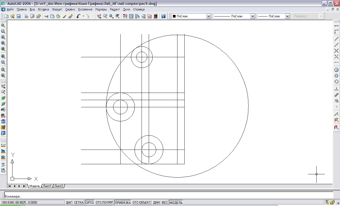Open the Вид menu

(x=32, y=9)
